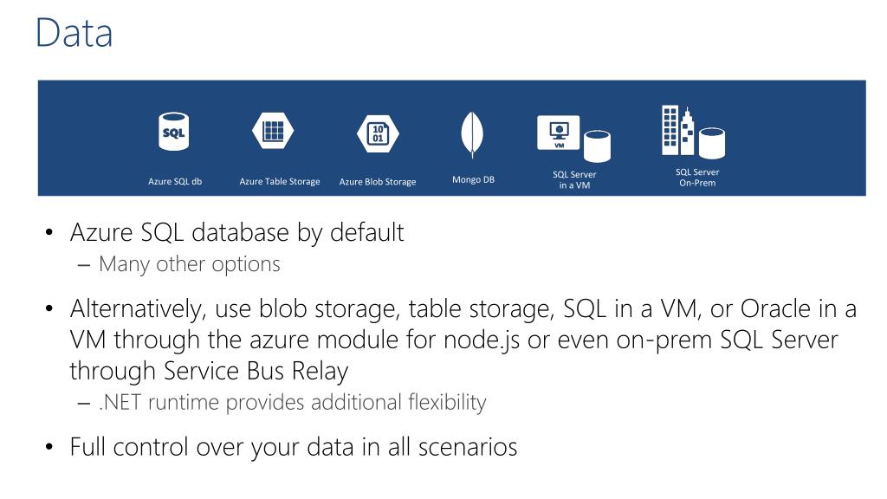Click the 'Azure Table Storage' label
Viewport: 887px width, 499px height.
280,182
